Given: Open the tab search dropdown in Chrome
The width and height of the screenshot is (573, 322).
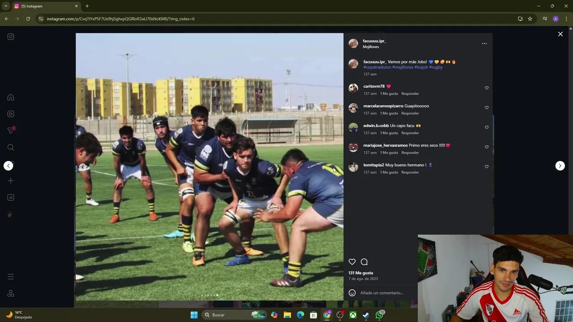Looking at the screenshot, I should point(5,6).
